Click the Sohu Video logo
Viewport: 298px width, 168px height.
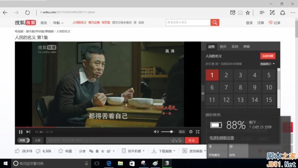click(25, 22)
